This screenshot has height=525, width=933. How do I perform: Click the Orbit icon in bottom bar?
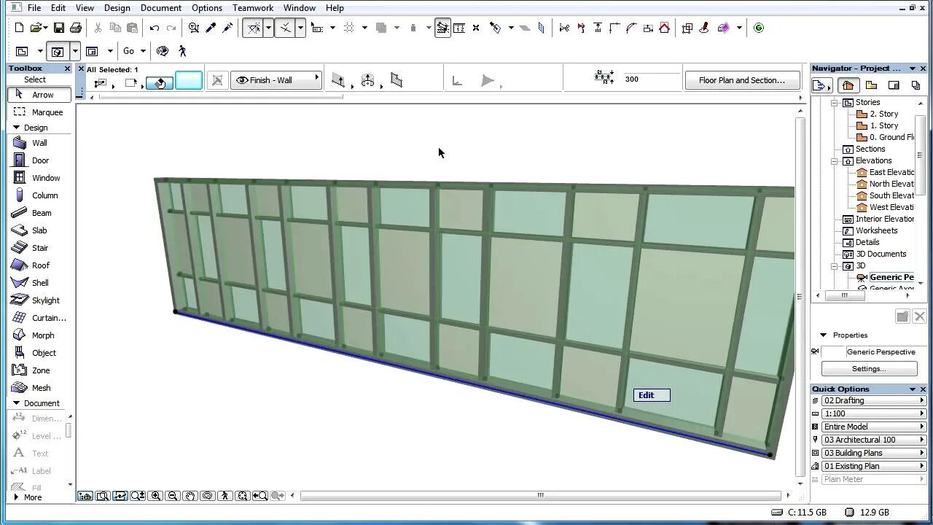click(x=208, y=496)
